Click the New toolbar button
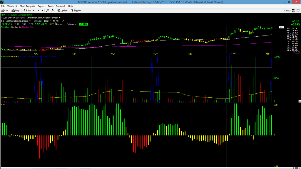 tap(5, 11)
